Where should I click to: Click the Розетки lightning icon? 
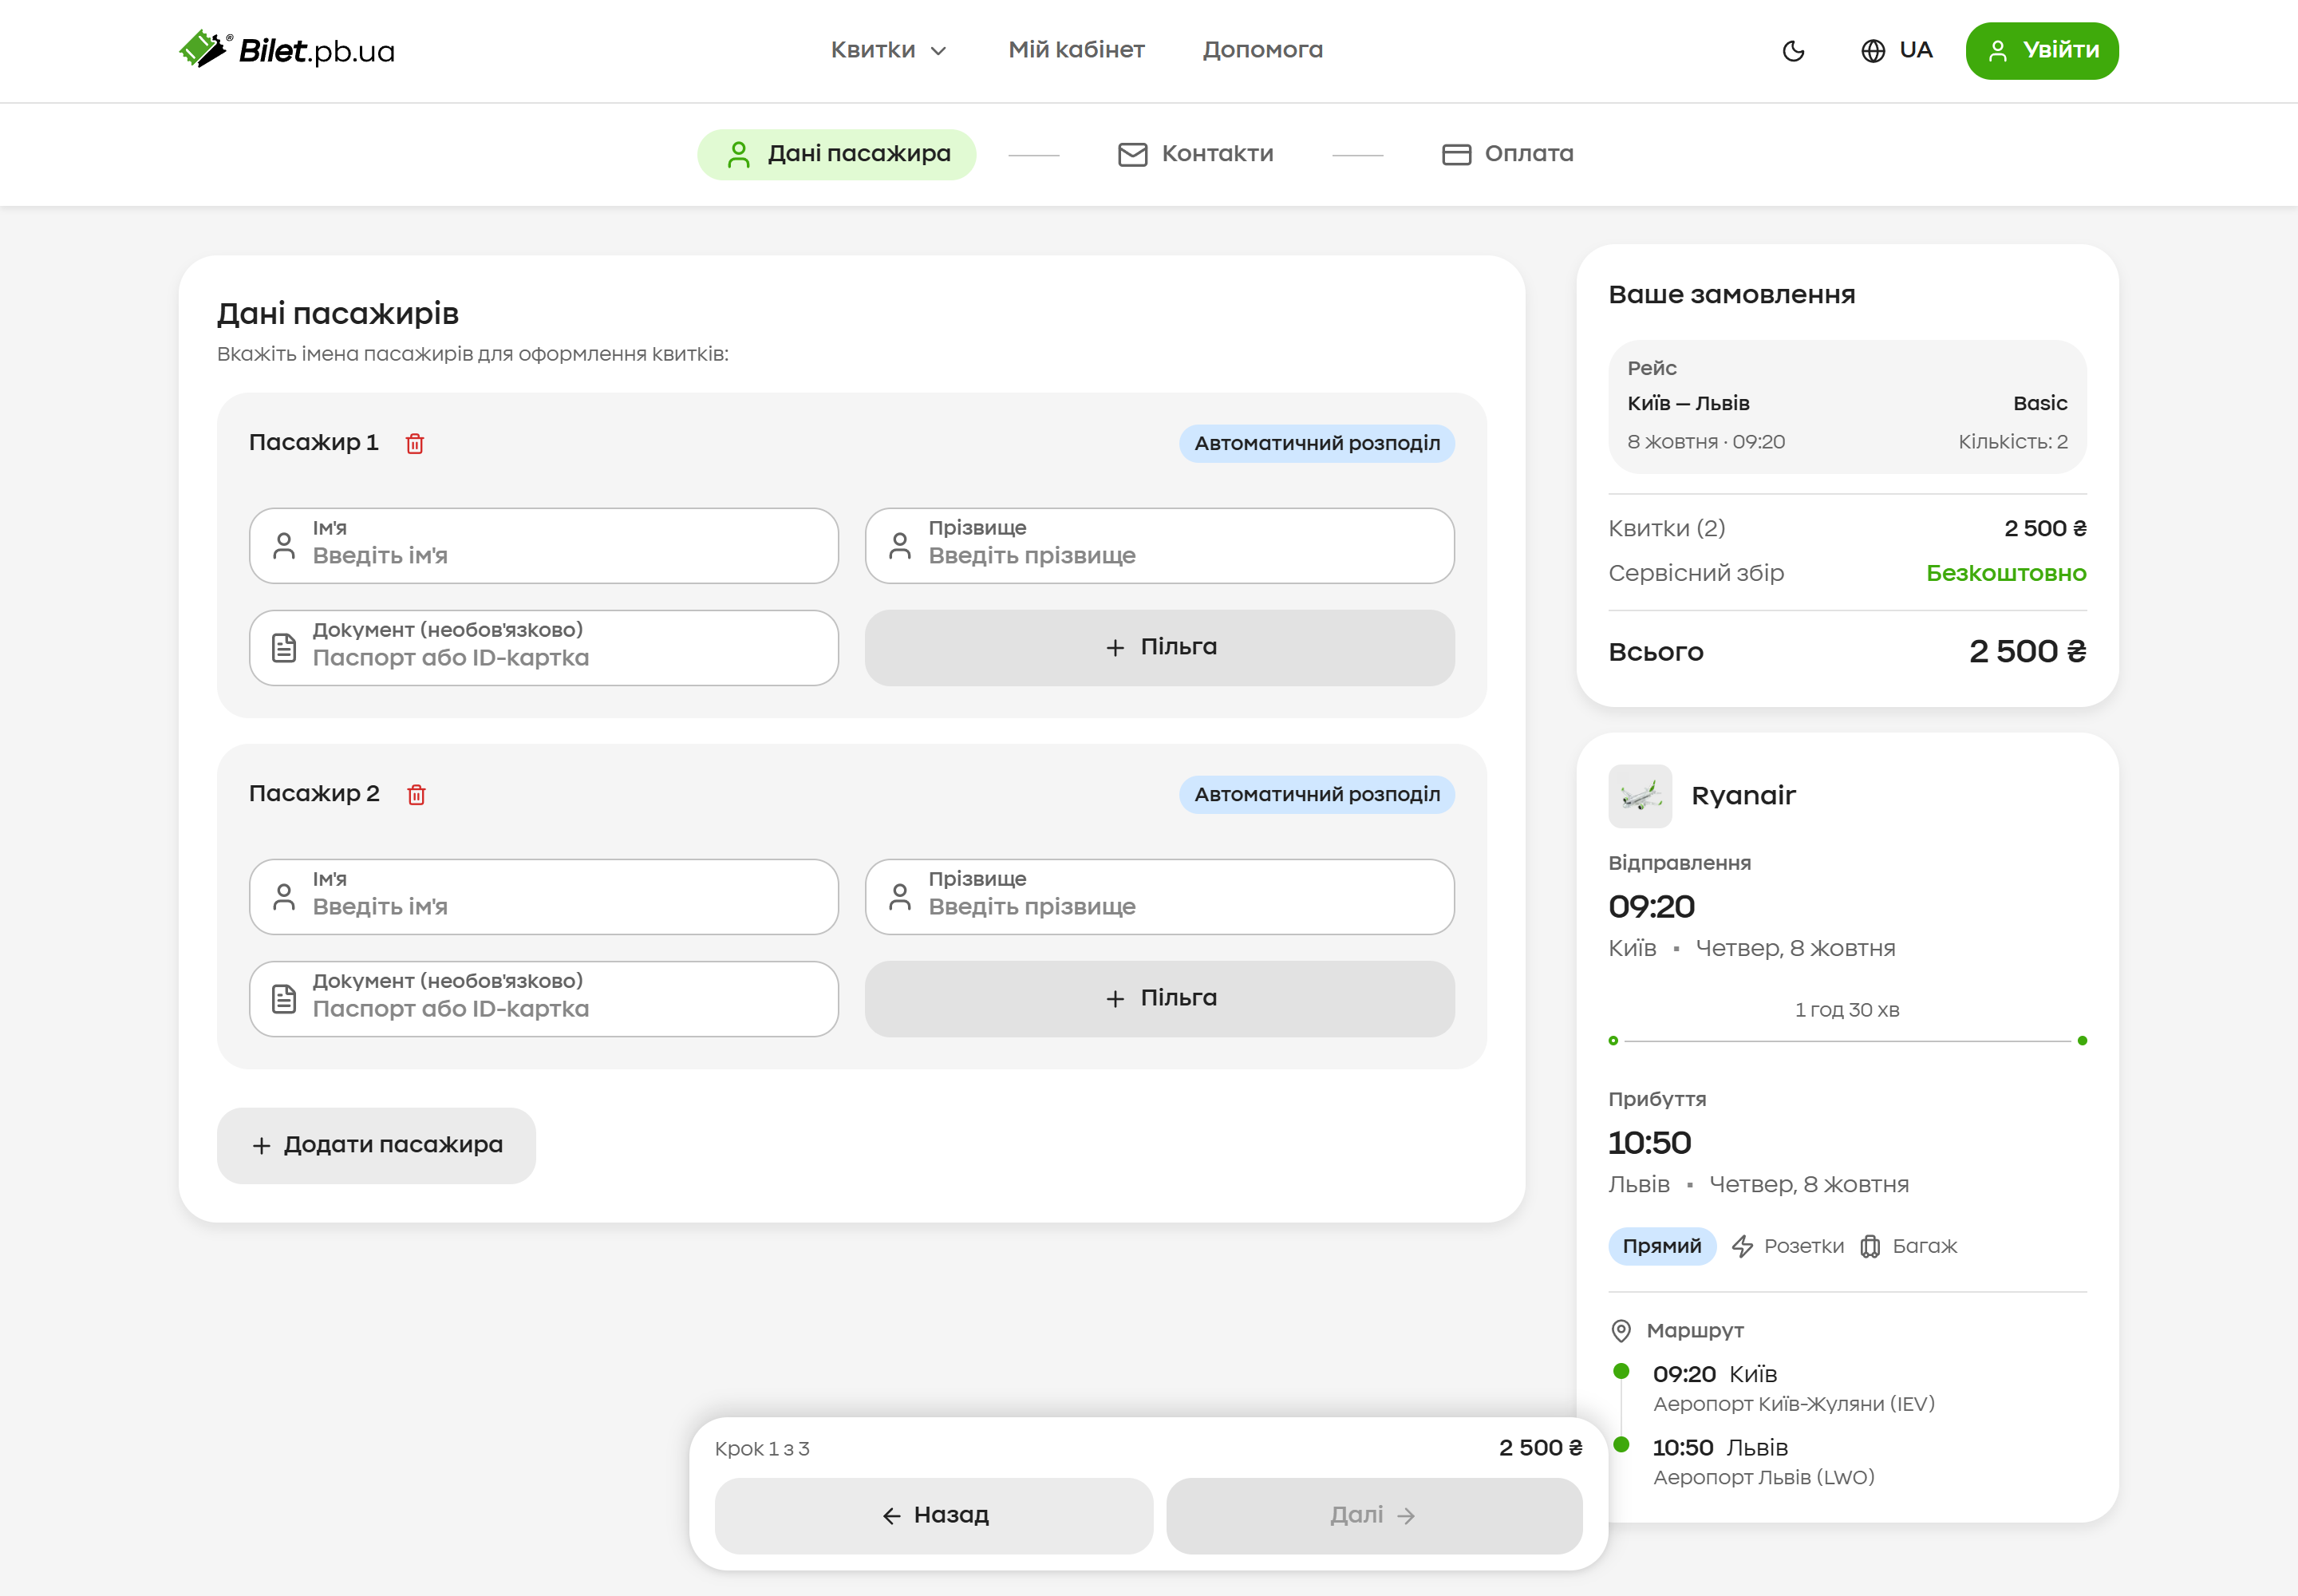point(1742,1246)
